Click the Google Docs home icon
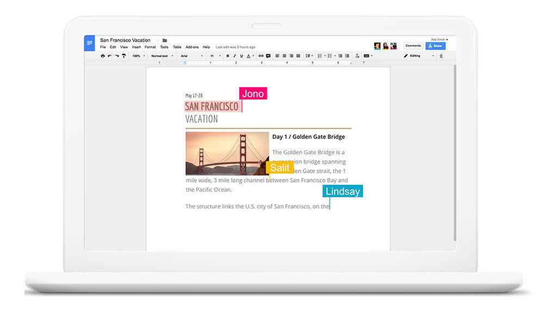 pyautogui.click(x=89, y=43)
